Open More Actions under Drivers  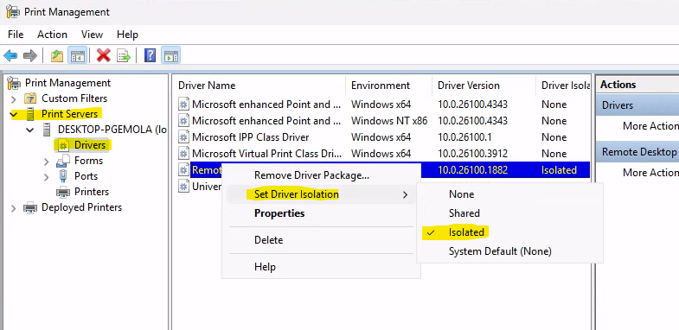pos(650,126)
